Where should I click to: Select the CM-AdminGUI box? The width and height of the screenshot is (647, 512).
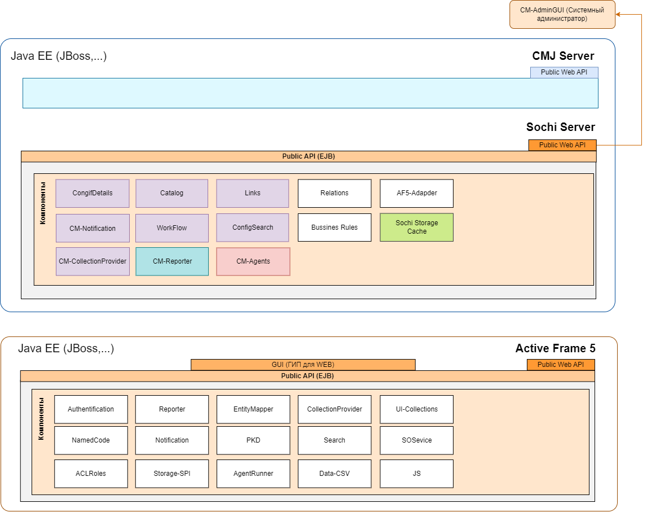pos(562,15)
